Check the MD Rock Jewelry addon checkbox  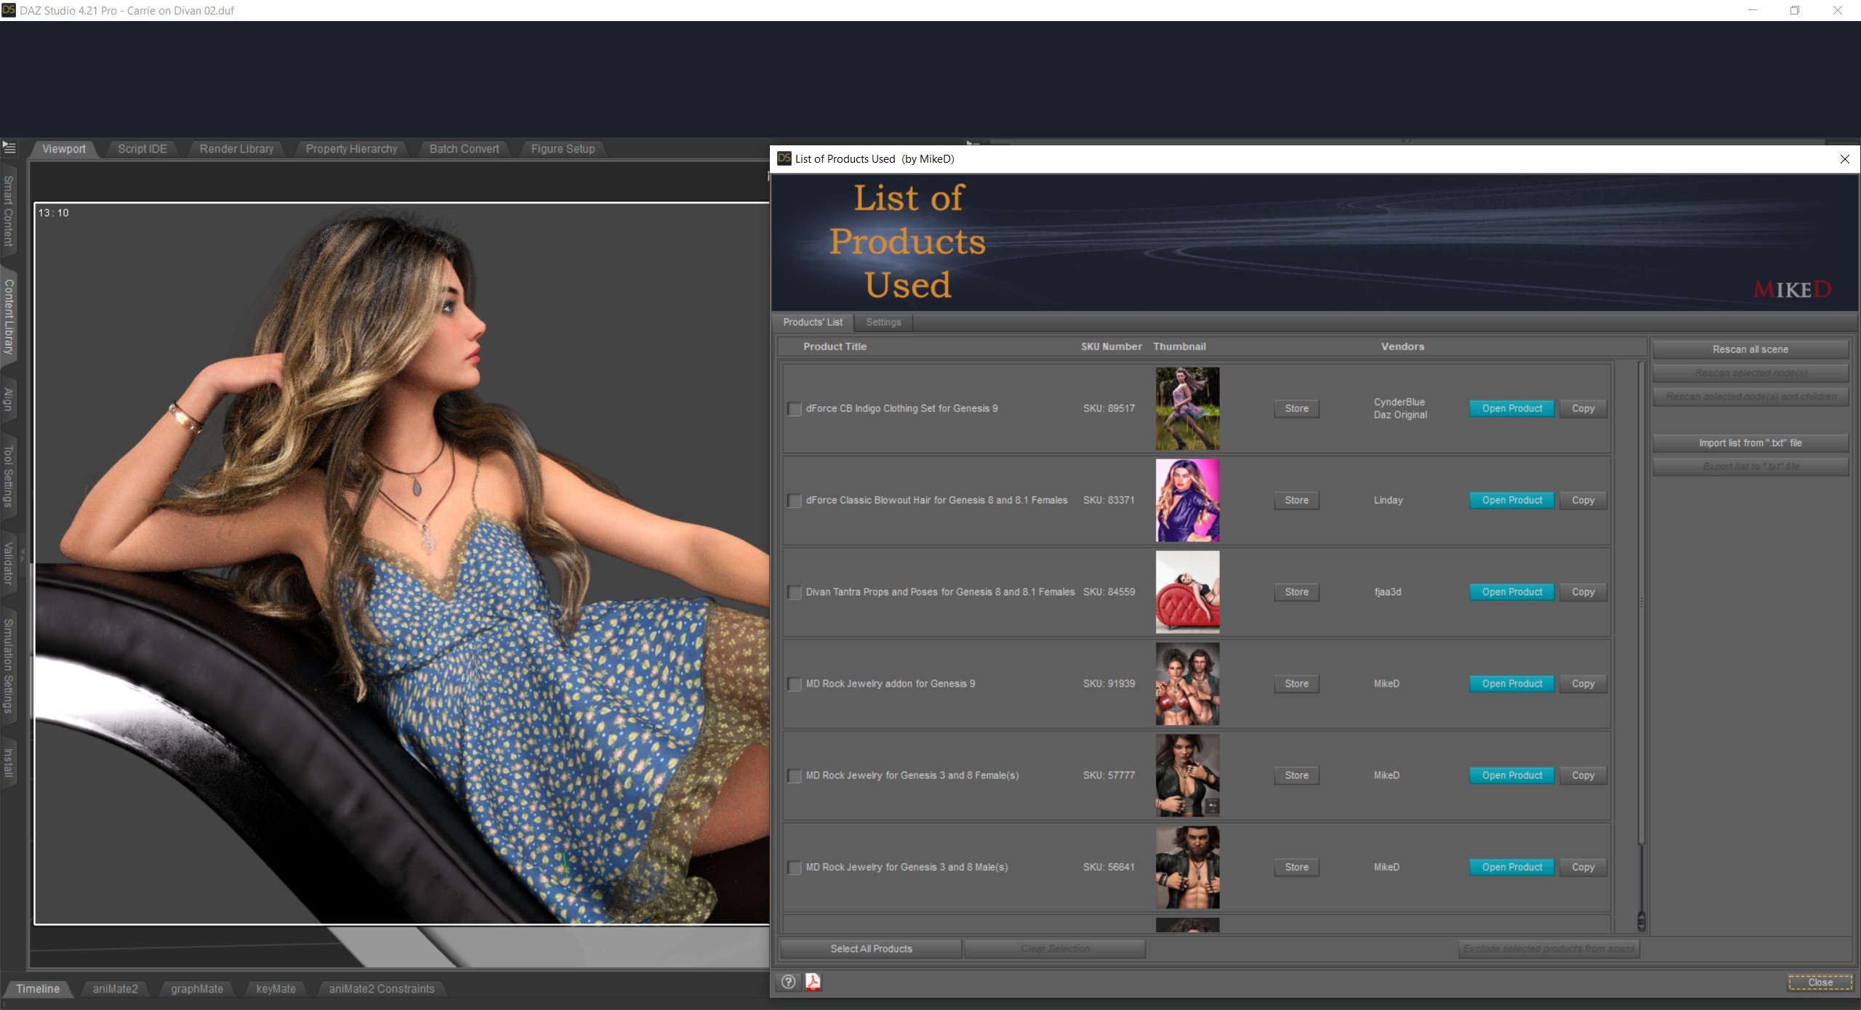(x=794, y=684)
